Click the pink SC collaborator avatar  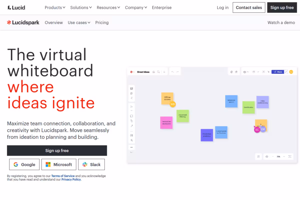point(257,130)
